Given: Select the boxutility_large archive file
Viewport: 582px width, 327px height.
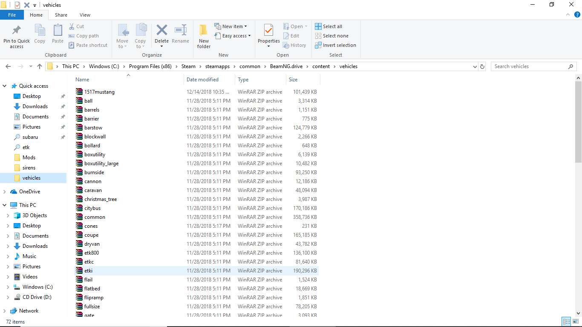Looking at the screenshot, I should coord(197,163).
